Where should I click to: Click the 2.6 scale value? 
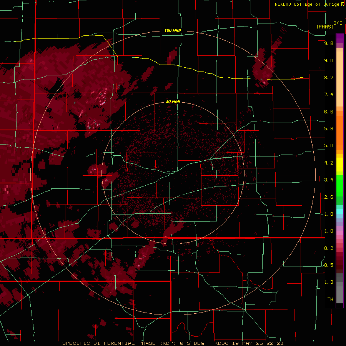point(329,197)
